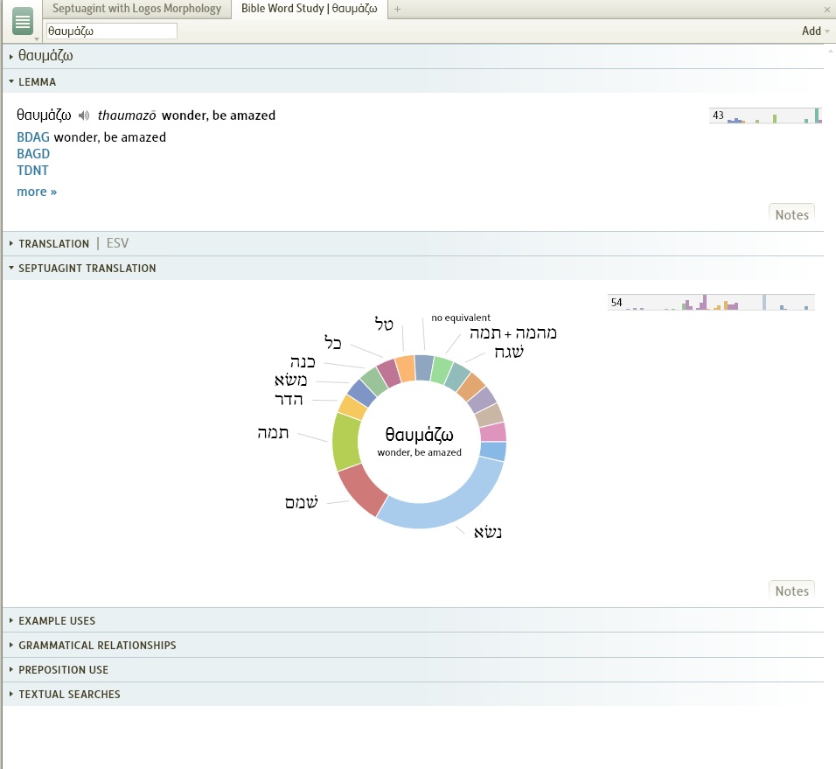The height and width of the screenshot is (769, 836).
Task: Expand the TRANSLATION section
Action: coord(11,244)
